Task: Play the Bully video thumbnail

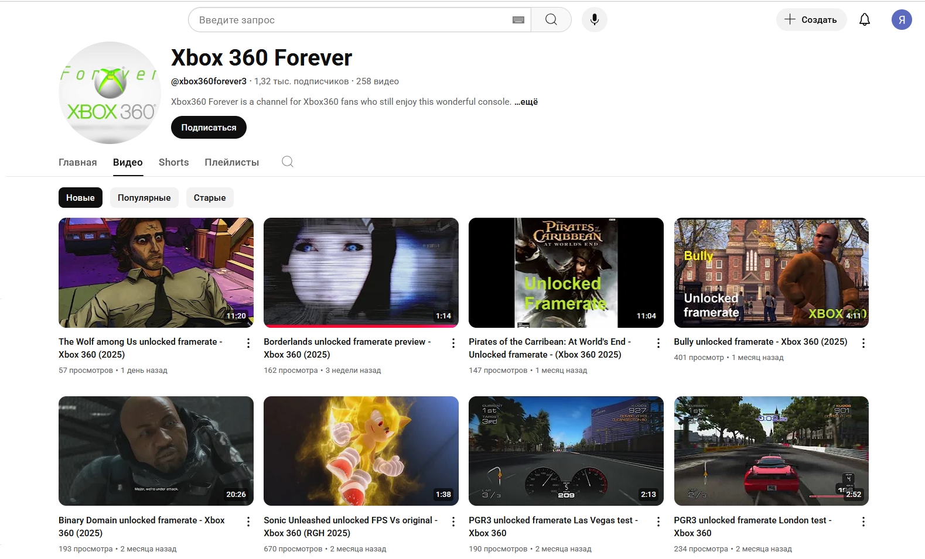Action: [771, 273]
